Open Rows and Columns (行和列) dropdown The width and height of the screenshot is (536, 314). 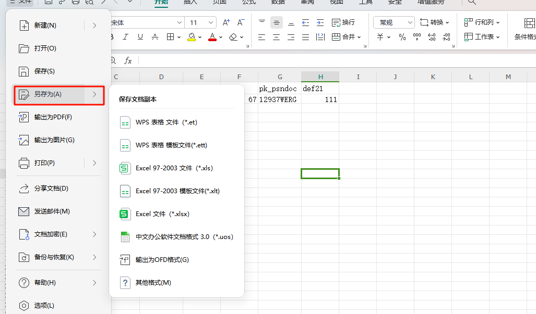click(482, 22)
